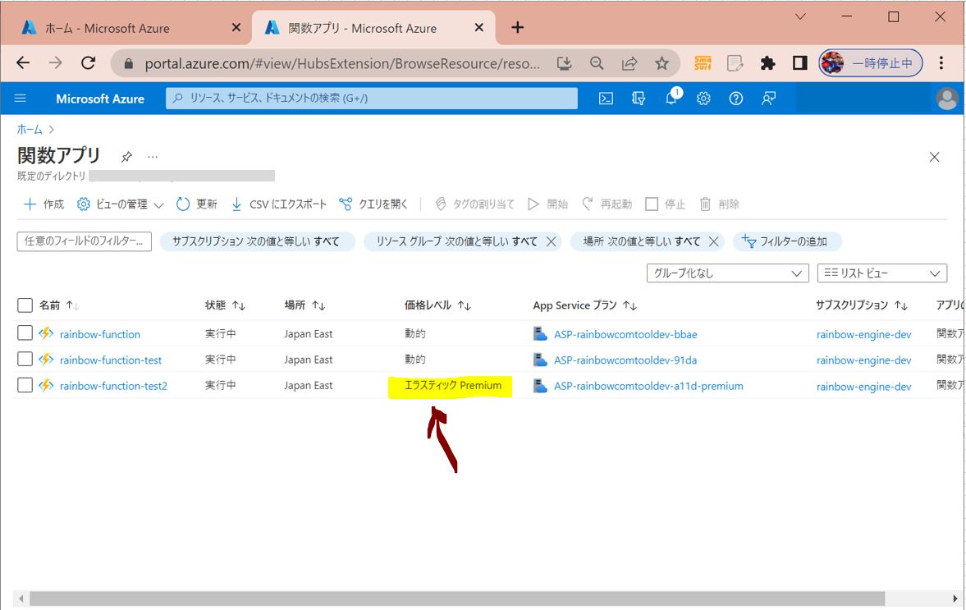Viewport: 966px width, 610px height.
Task: Click the フィルターの追加 button
Action: (786, 241)
